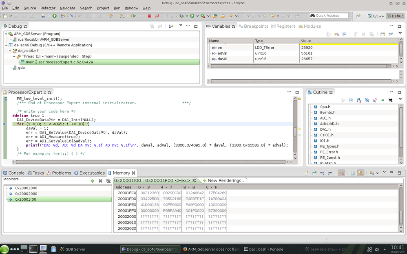
Task: Click the editor's vertical scrollbar
Action: (x=295, y=131)
